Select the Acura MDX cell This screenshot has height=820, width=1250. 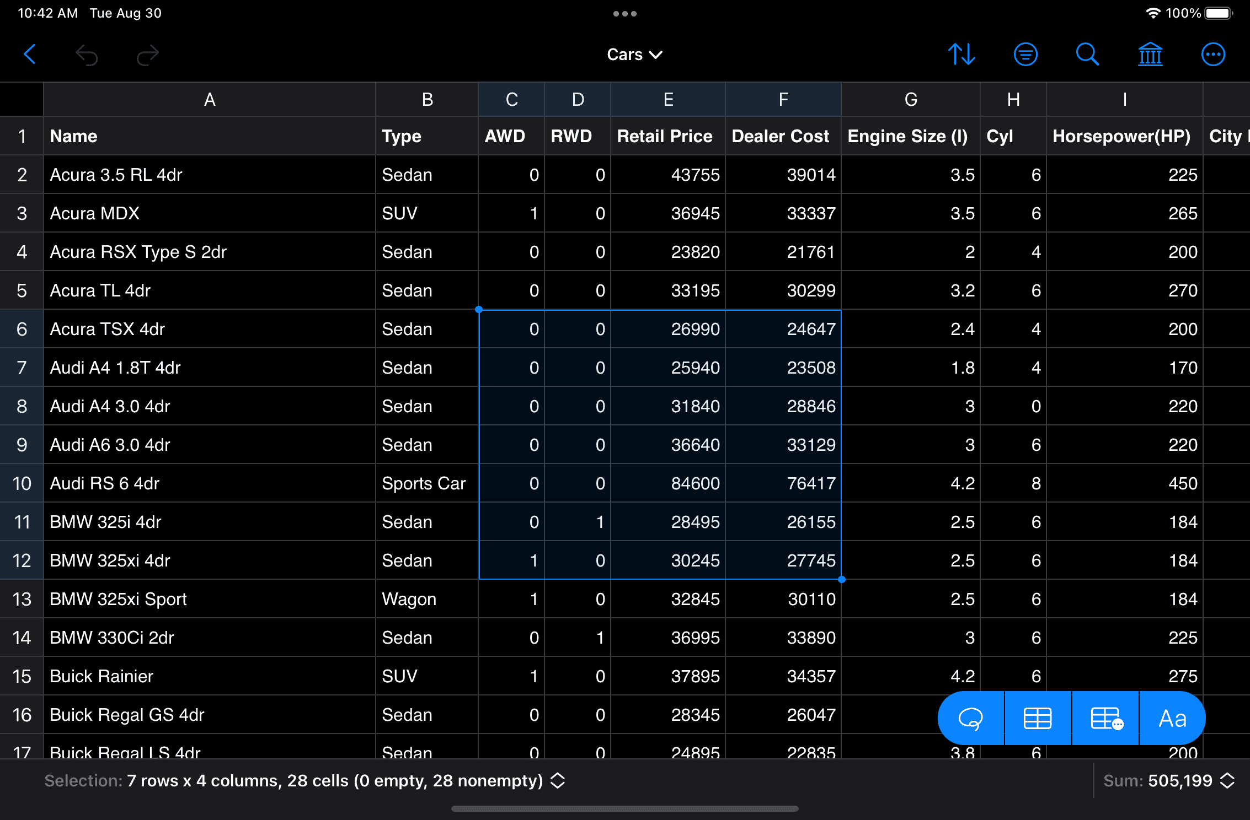point(210,213)
